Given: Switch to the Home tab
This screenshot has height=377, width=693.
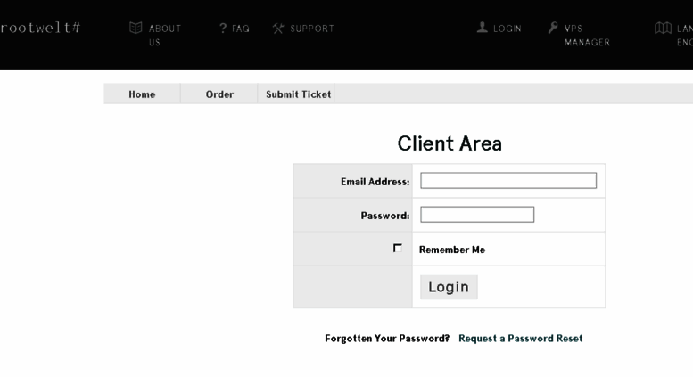Looking at the screenshot, I should point(142,94).
